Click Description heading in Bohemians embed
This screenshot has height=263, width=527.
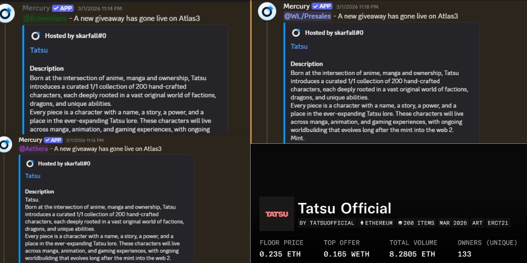click(x=47, y=68)
